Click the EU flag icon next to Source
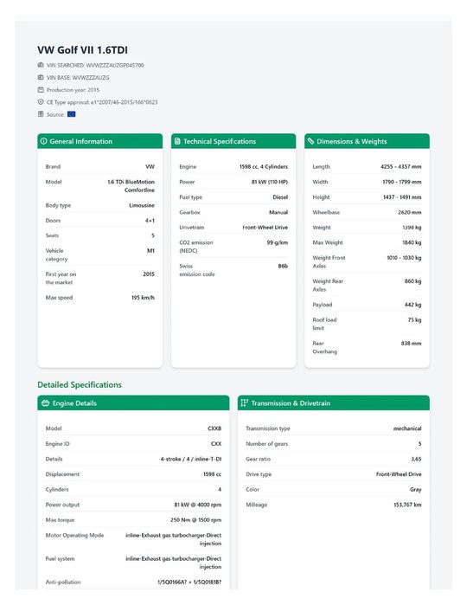This screenshot has height=605, width=467. point(71,114)
